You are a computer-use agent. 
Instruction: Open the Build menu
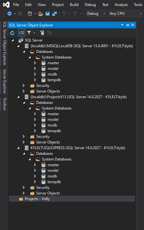point(74,5)
